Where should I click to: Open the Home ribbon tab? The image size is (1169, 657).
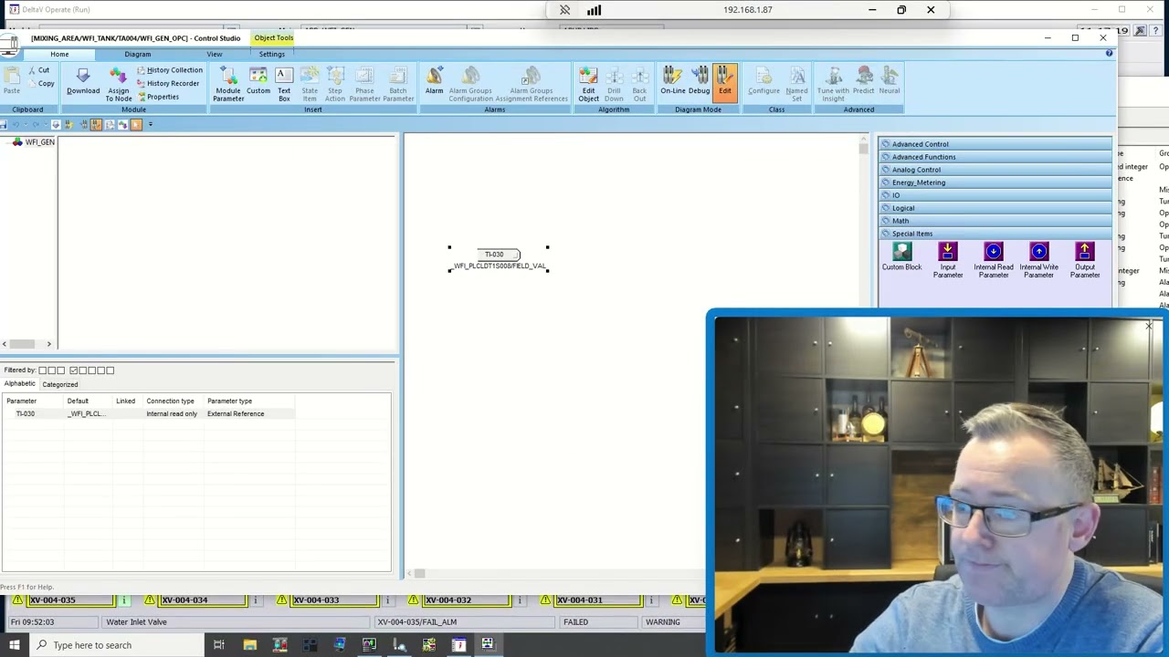coord(59,54)
